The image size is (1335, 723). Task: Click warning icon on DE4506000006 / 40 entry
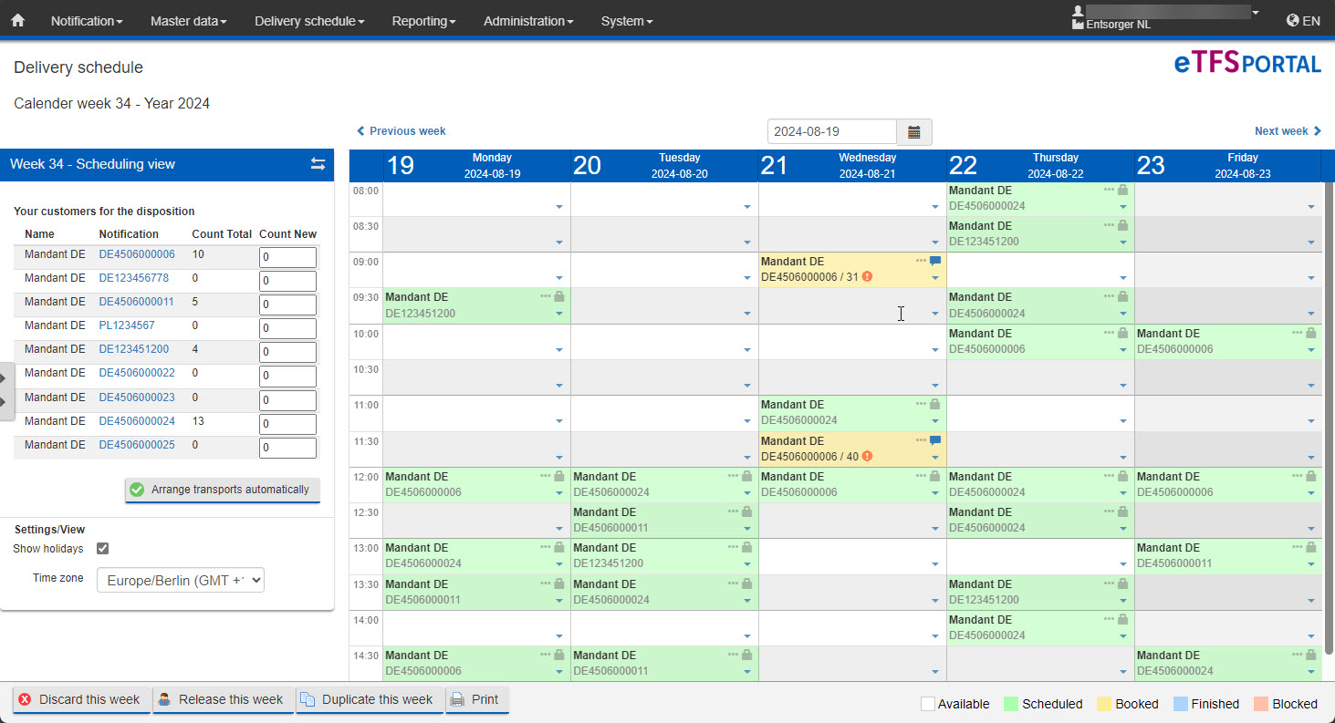[x=867, y=457]
